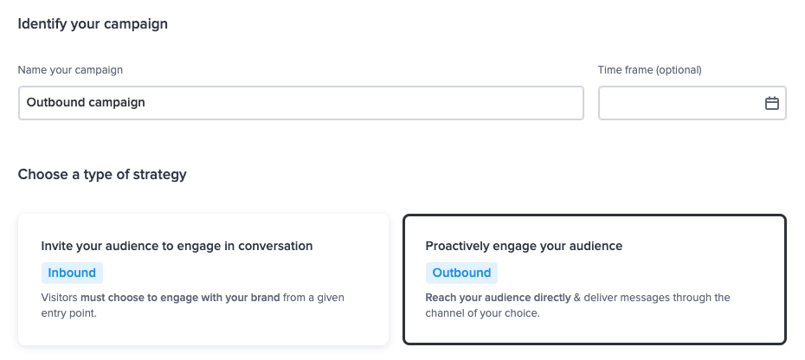The width and height of the screenshot is (805, 360).
Task: Click "channel of your choice." text
Action: pyautogui.click(x=483, y=313)
